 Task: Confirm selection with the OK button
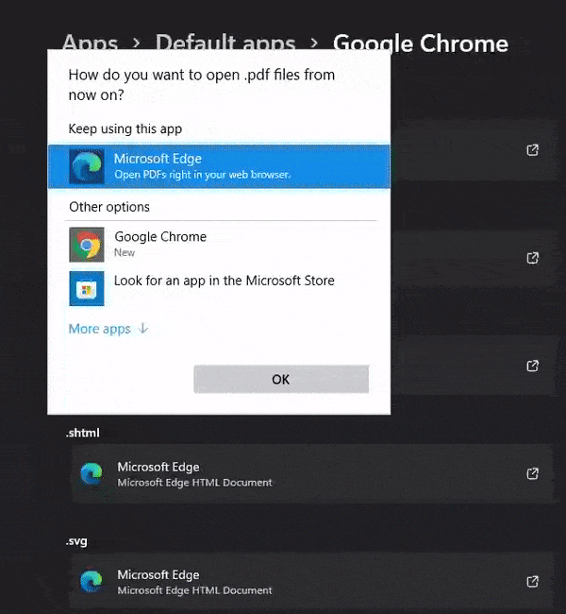point(281,379)
